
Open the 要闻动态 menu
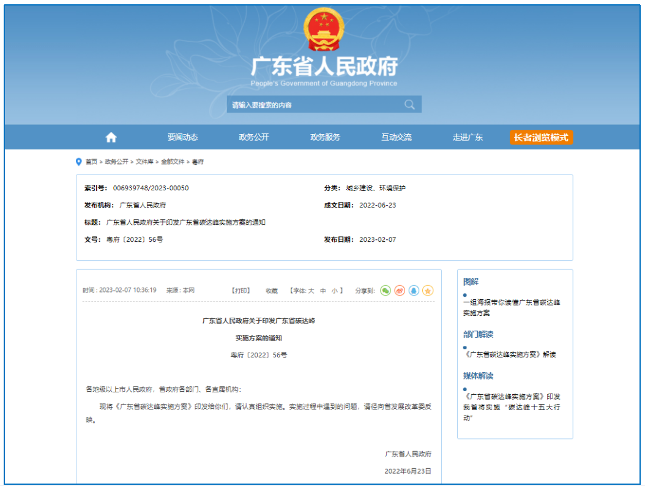click(182, 138)
